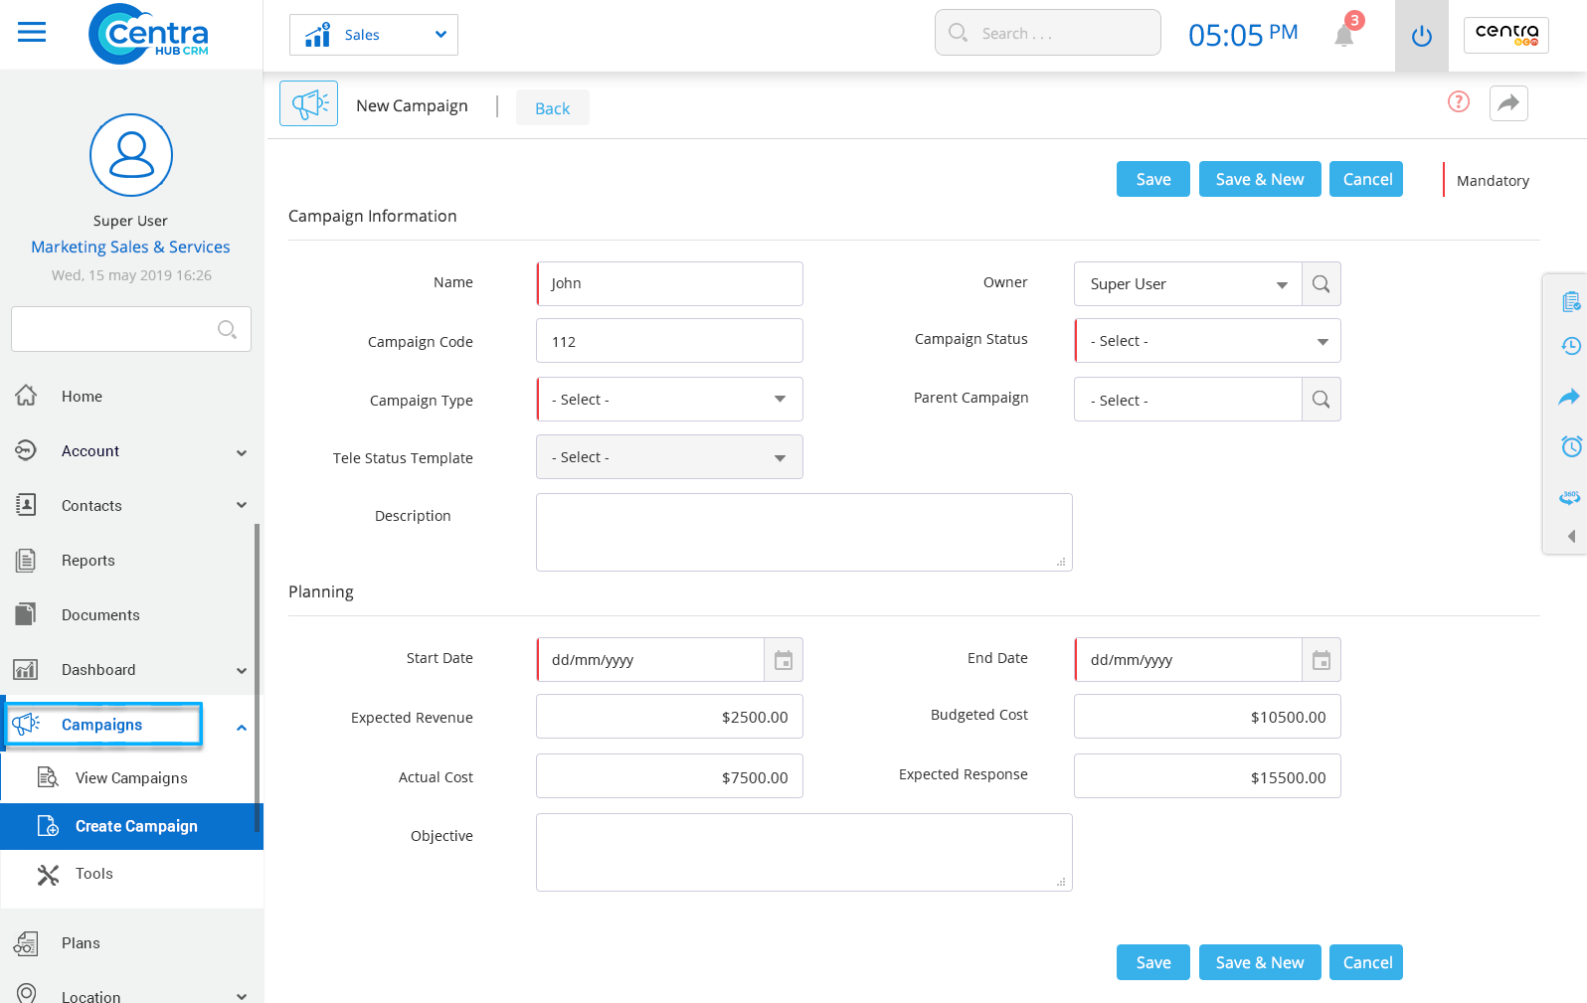Click the Owner lookup search icon
This screenshot has width=1587, height=1003.
click(1322, 284)
